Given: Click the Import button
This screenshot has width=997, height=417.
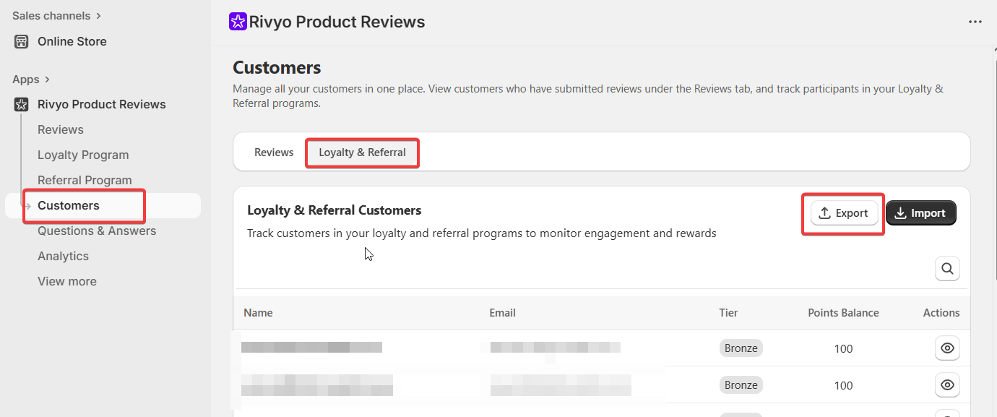Looking at the screenshot, I should [920, 213].
